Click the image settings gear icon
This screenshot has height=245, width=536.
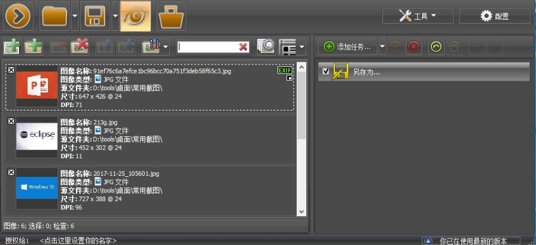point(266,47)
